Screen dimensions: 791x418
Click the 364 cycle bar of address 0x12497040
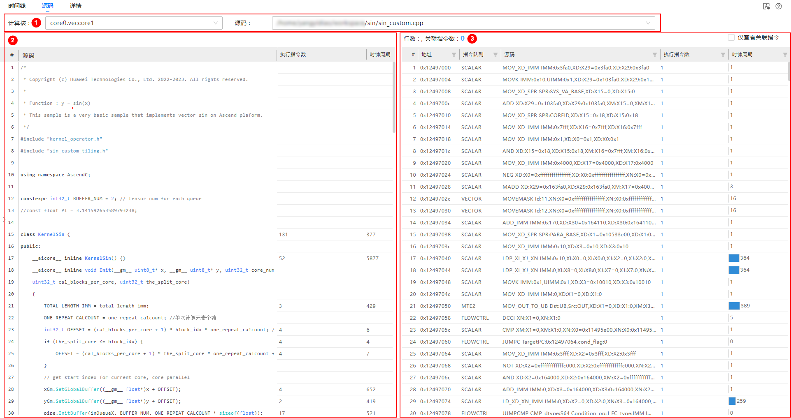tap(734, 258)
